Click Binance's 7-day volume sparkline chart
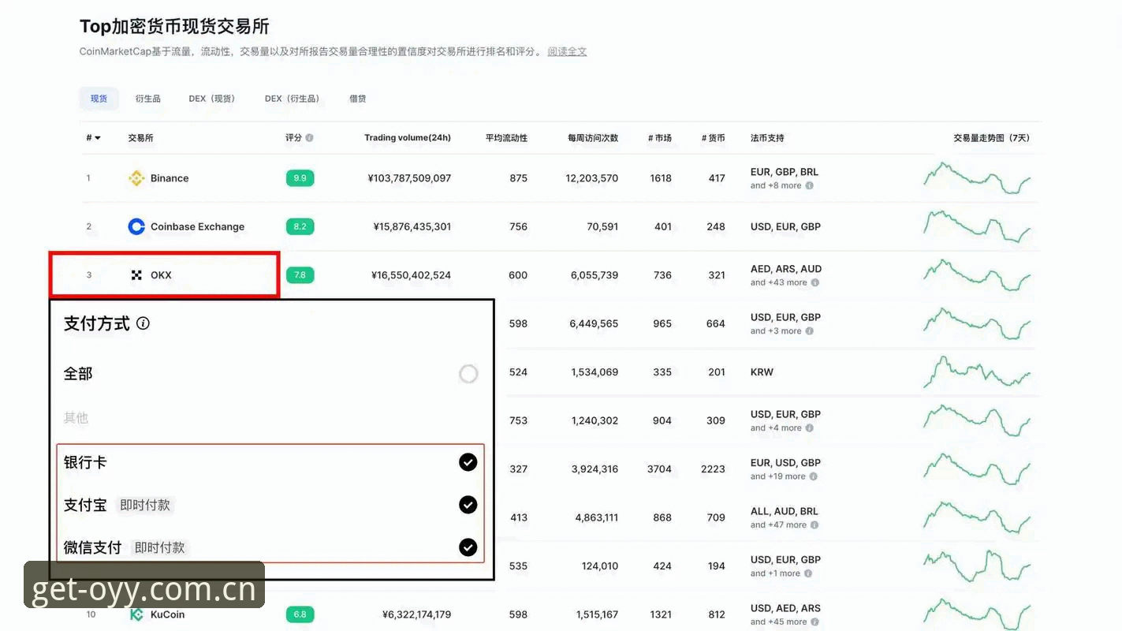1122x631 pixels. tap(977, 178)
